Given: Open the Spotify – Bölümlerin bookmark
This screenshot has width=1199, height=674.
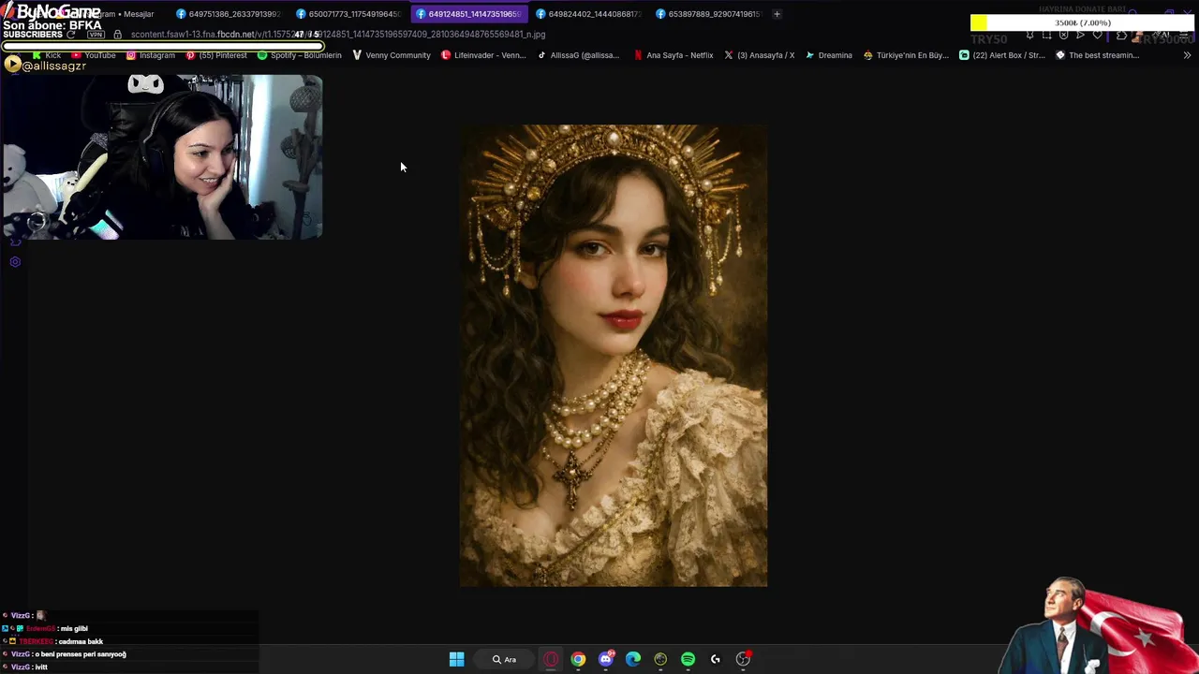Looking at the screenshot, I should 300,55.
